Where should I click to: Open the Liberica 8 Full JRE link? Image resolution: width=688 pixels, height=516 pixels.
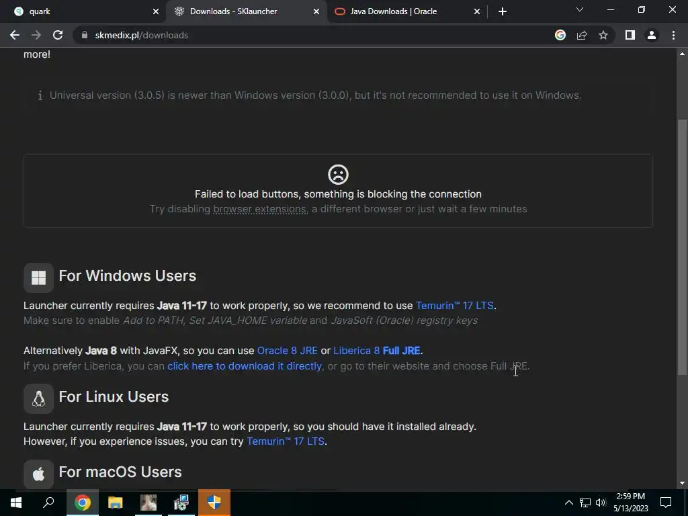tap(377, 351)
